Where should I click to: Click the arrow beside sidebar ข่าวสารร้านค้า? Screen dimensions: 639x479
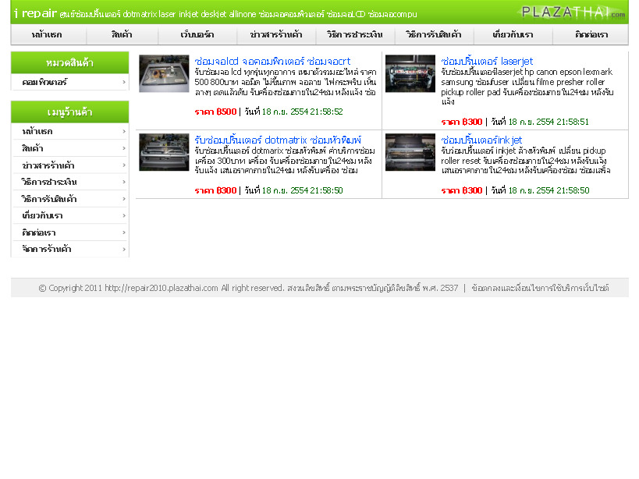tap(124, 165)
